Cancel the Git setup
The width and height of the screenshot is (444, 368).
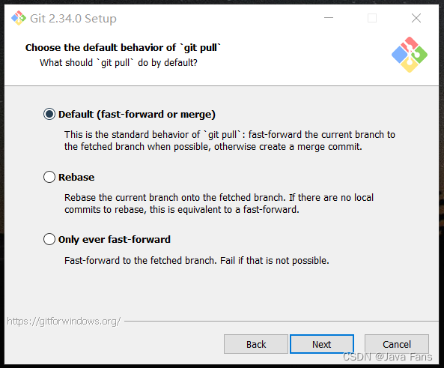(397, 344)
